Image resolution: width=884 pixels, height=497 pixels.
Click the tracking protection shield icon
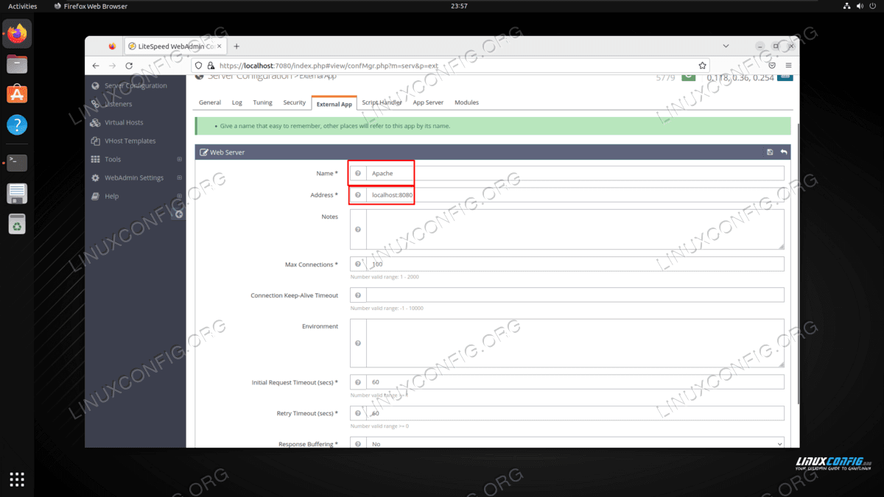(x=199, y=66)
